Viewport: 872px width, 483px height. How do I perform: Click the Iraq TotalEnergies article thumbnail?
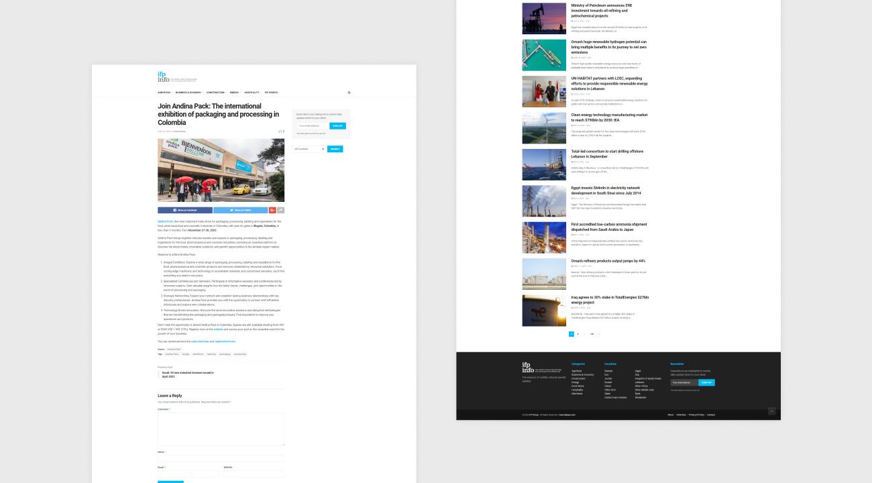[544, 311]
